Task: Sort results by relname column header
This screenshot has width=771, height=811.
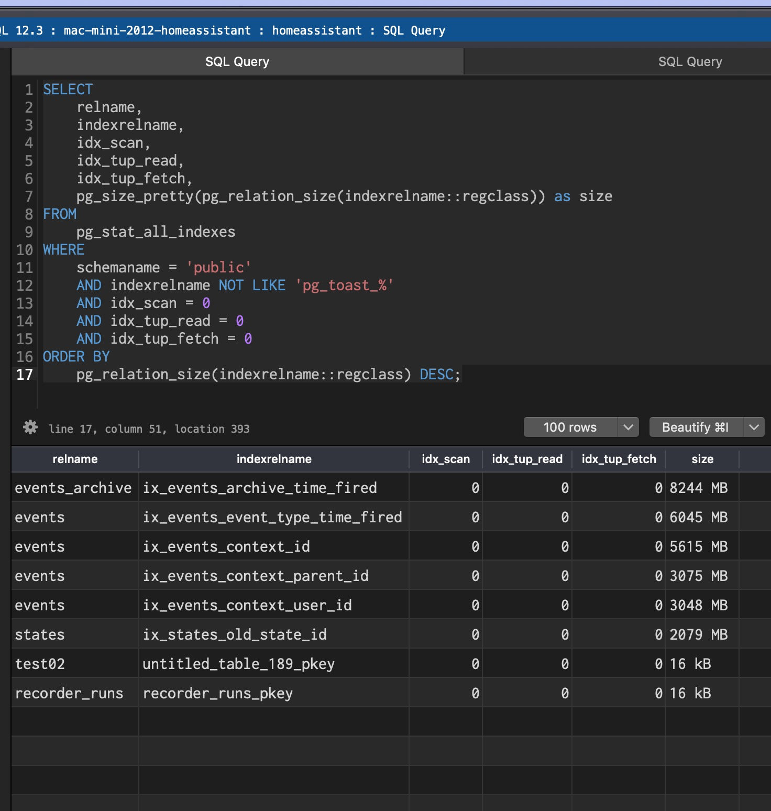Action: [x=75, y=459]
